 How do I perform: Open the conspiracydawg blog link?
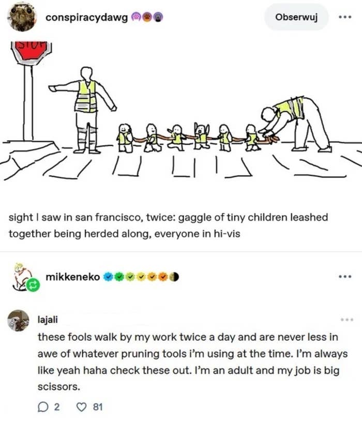click(86, 18)
